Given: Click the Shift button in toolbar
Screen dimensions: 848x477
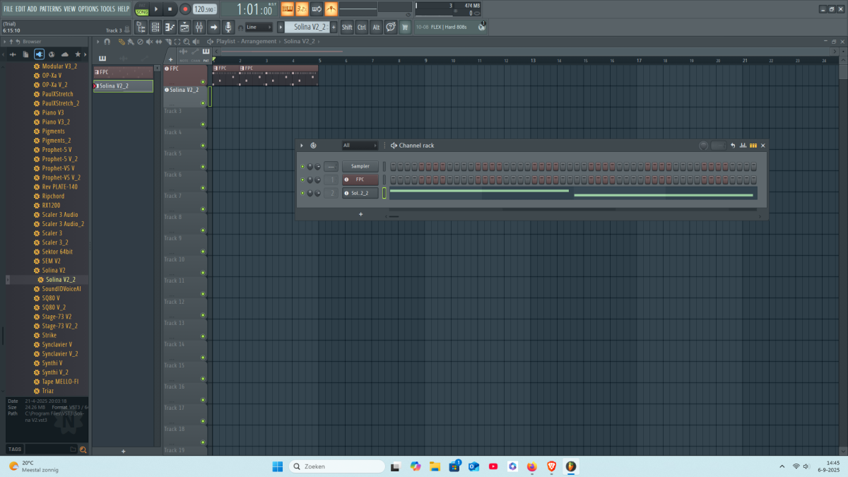Looking at the screenshot, I should (x=347, y=27).
